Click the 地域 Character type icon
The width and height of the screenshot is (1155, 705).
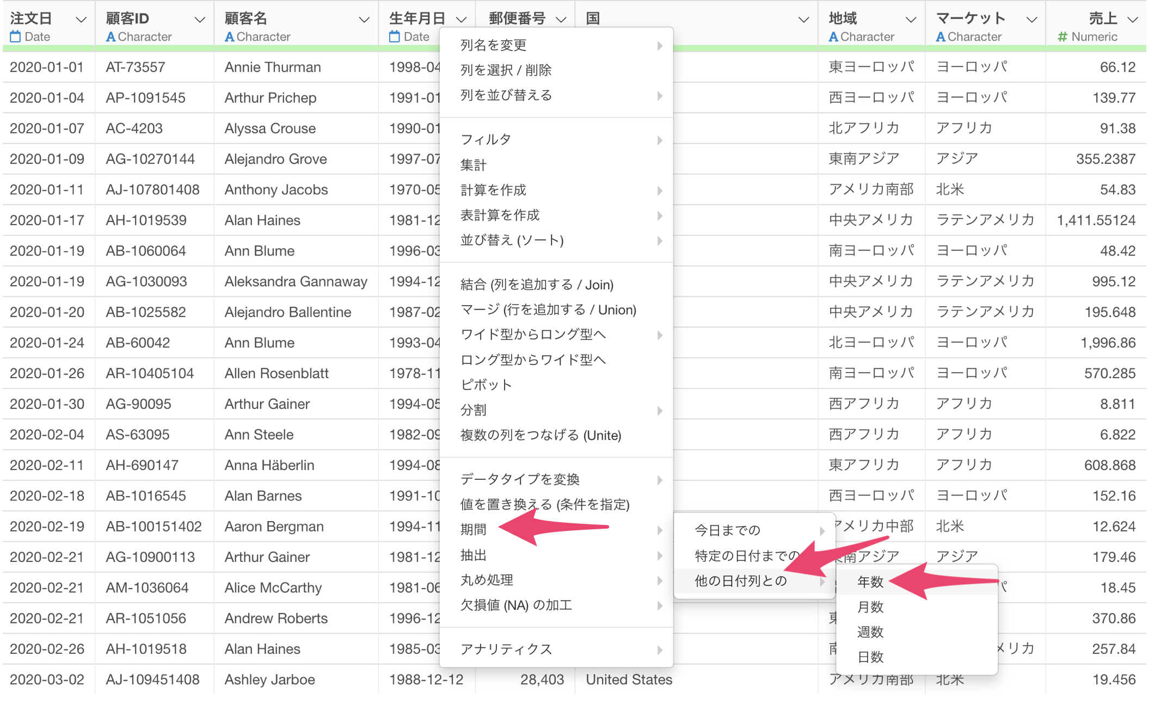click(833, 37)
